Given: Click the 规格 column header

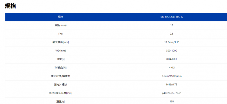Looking at the screenshot, I should [60, 17].
